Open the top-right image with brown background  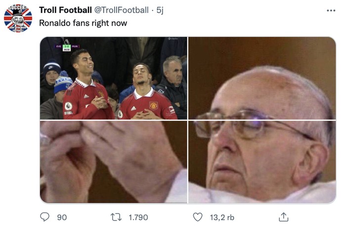point(262,78)
